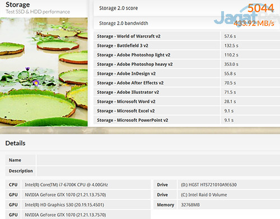Click the water lily Storage test thumbnail
Image resolution: width=280 pixels, height=219 pixels.
pos(44,72)
